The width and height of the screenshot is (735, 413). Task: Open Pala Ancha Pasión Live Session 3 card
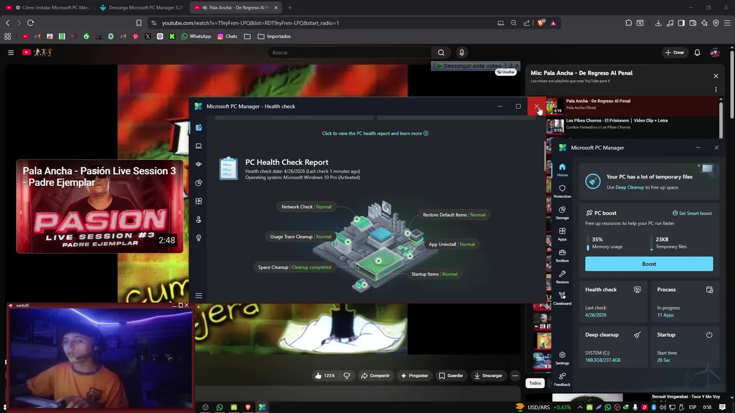click(x=99, y=206)
